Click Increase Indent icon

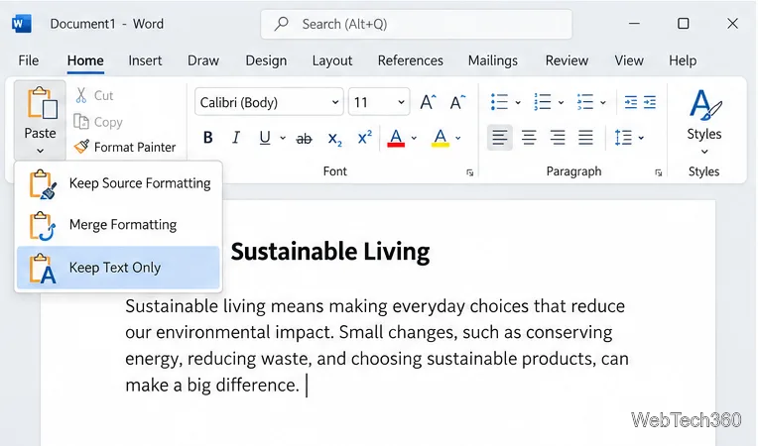650,102
